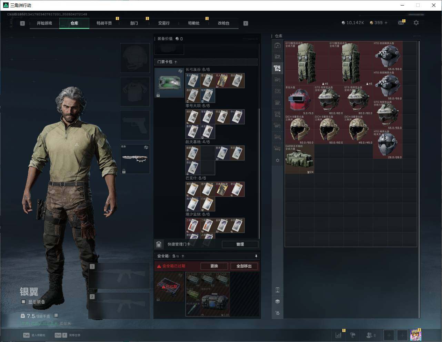The width and height of the screenshot is (442, 342).
Task: Open the warehouse sidebar gear settings
Action: click(x=278, y=160)
